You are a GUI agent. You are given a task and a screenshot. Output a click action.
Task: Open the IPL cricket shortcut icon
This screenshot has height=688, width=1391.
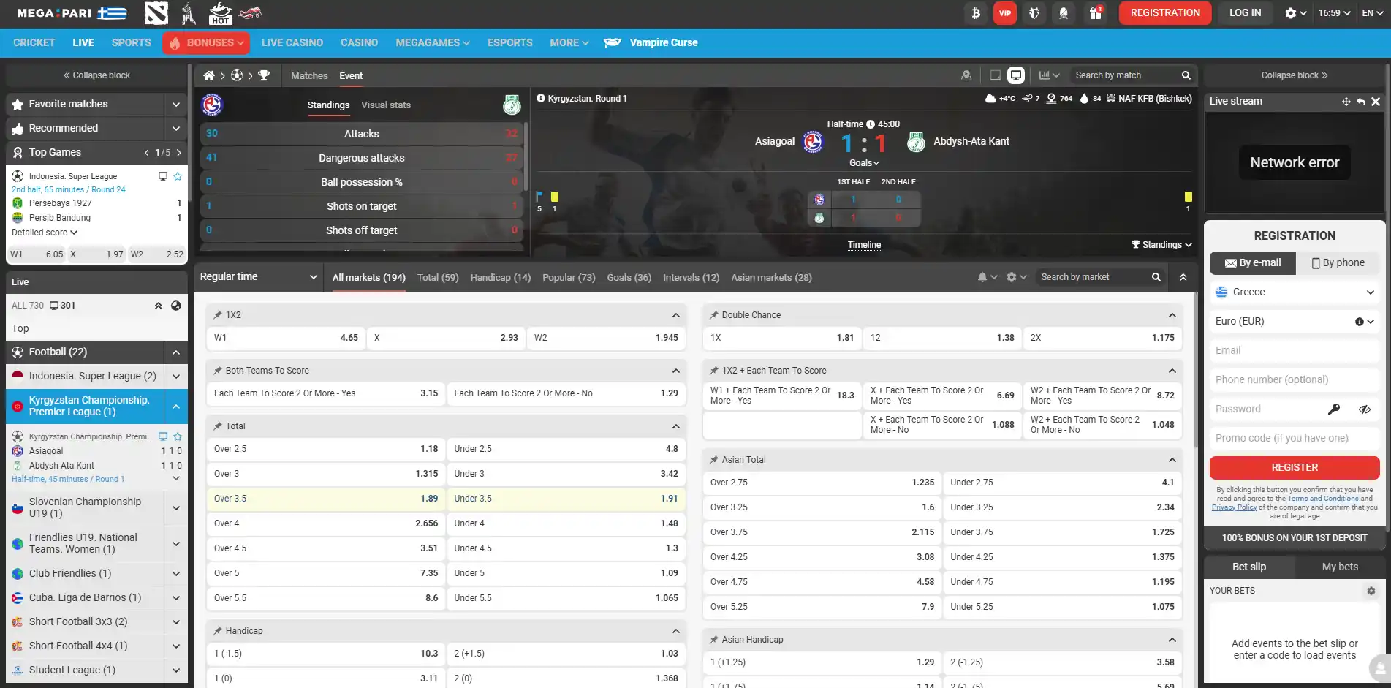pyautogui.click(x=189, y=12)
